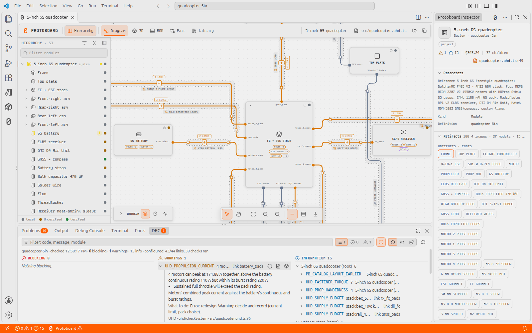Expand the UHD_FASTENER_TORQUE info row
This screenshot has width=532, height=333.
point(301,282)
